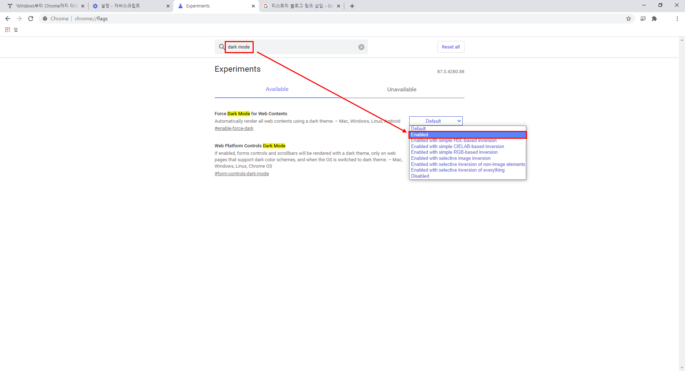Collapse the Force Dark Mode dropdown

point(436,121)
